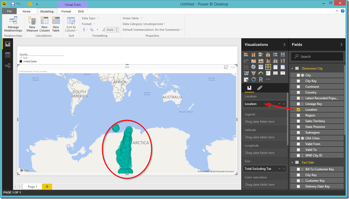Switch to Relationships view in left sidebar
Image resolution: width=349 pixels, height=199 pixels.
click(x=7, y=66)
